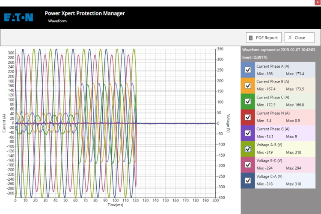Click the Voltage A-B checkbox

(x=247, y=149)
